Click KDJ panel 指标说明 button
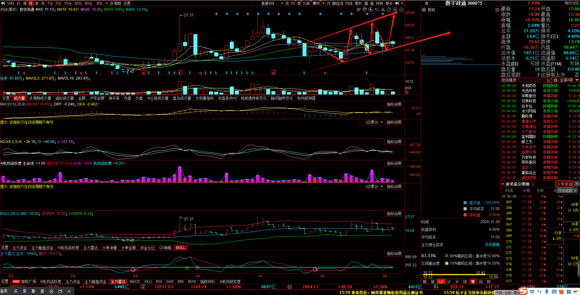The height and width of the screenshot is (295, 580). (394, 142)
